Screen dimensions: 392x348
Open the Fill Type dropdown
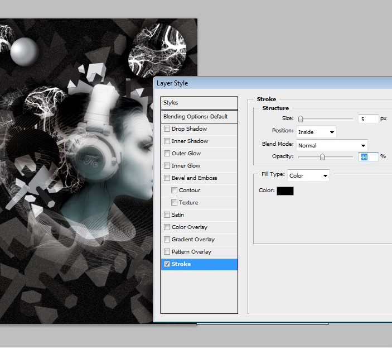308,175
